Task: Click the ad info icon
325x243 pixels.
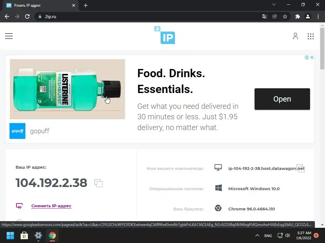Action: pos(307,58)
